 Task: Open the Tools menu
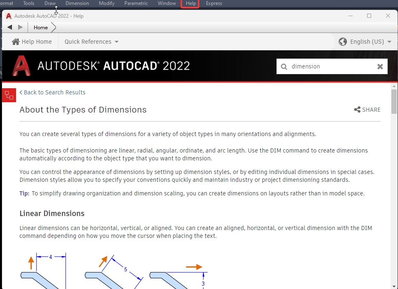[x=29, y=3]
